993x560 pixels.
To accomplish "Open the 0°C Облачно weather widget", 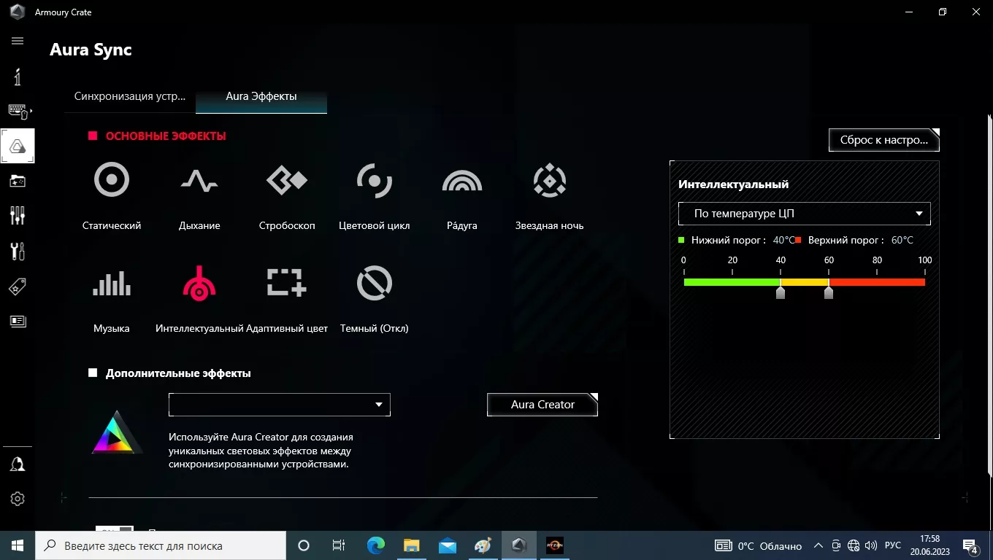I will point(759,545).
